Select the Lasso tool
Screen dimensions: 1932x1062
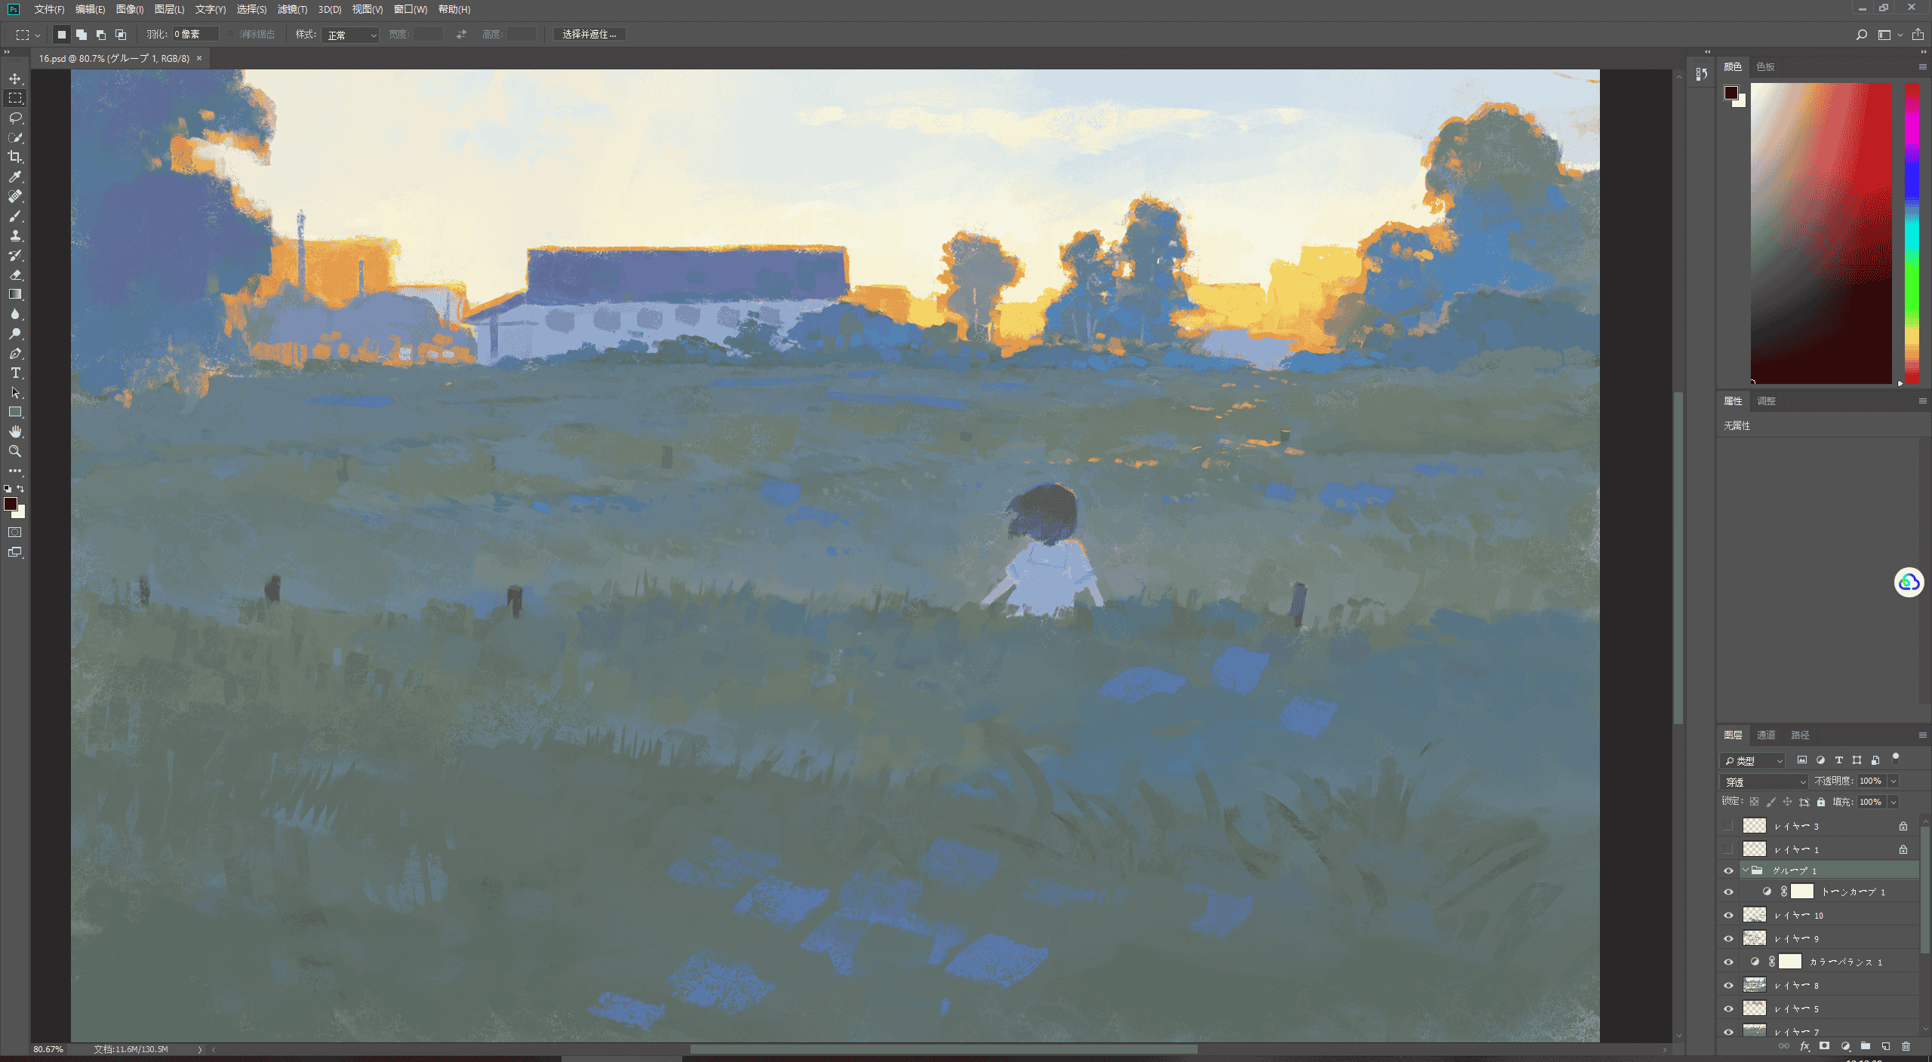pyautogui.click(x=15, y=118)
